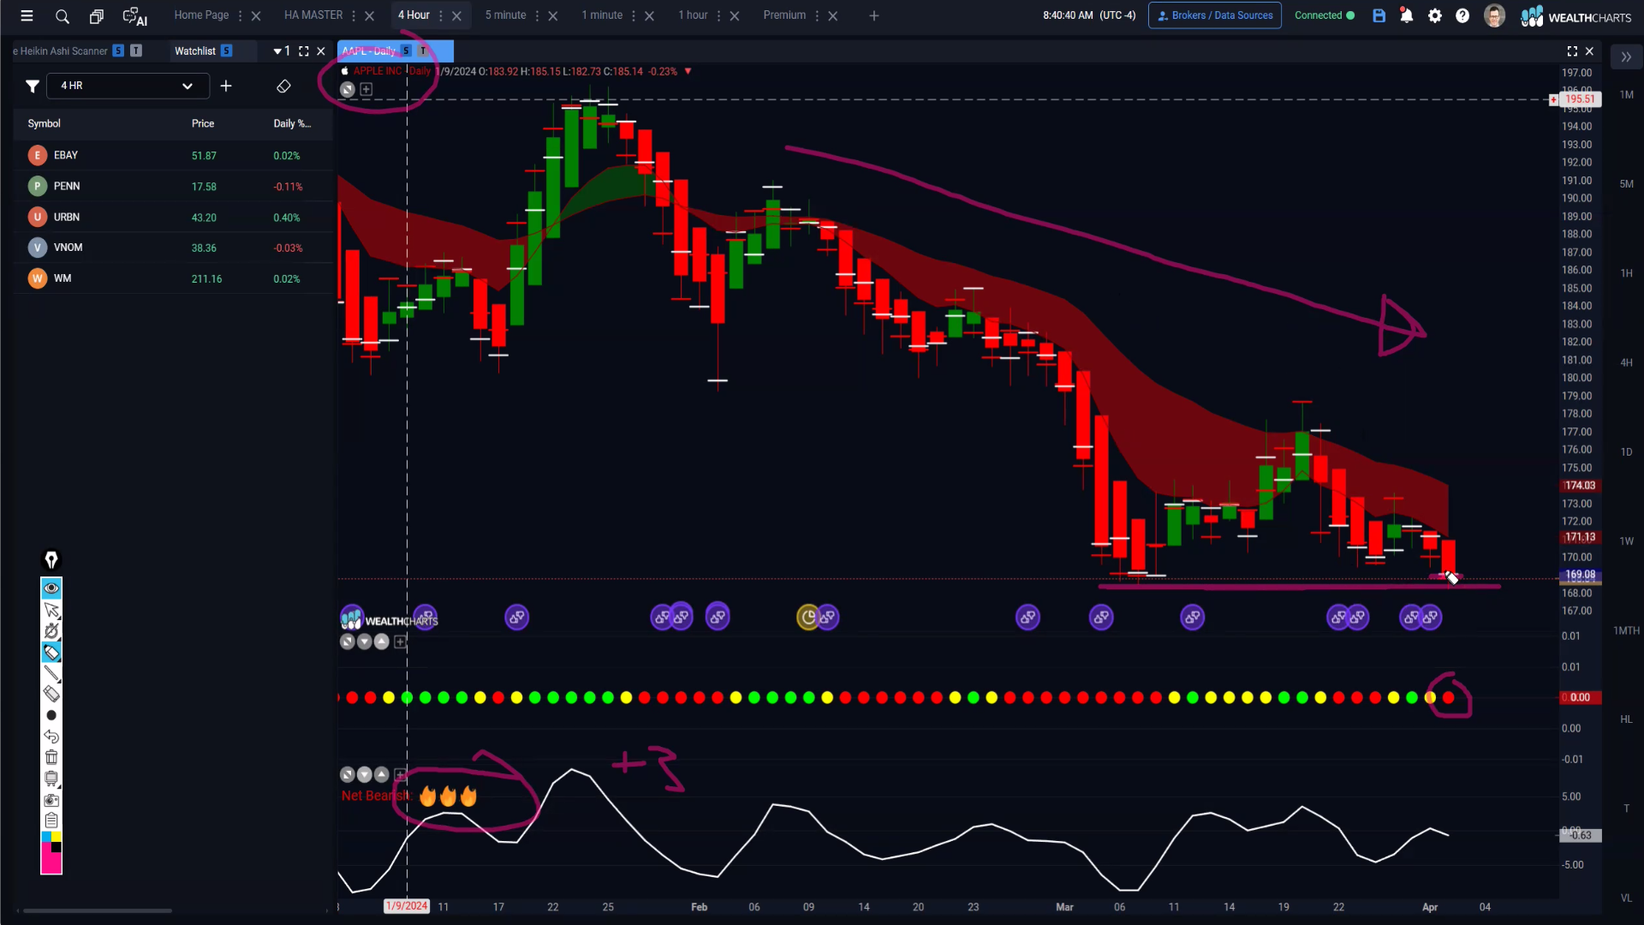Open the help question mark icon
Viewport: 1644px width, 925px height.
1462,15
